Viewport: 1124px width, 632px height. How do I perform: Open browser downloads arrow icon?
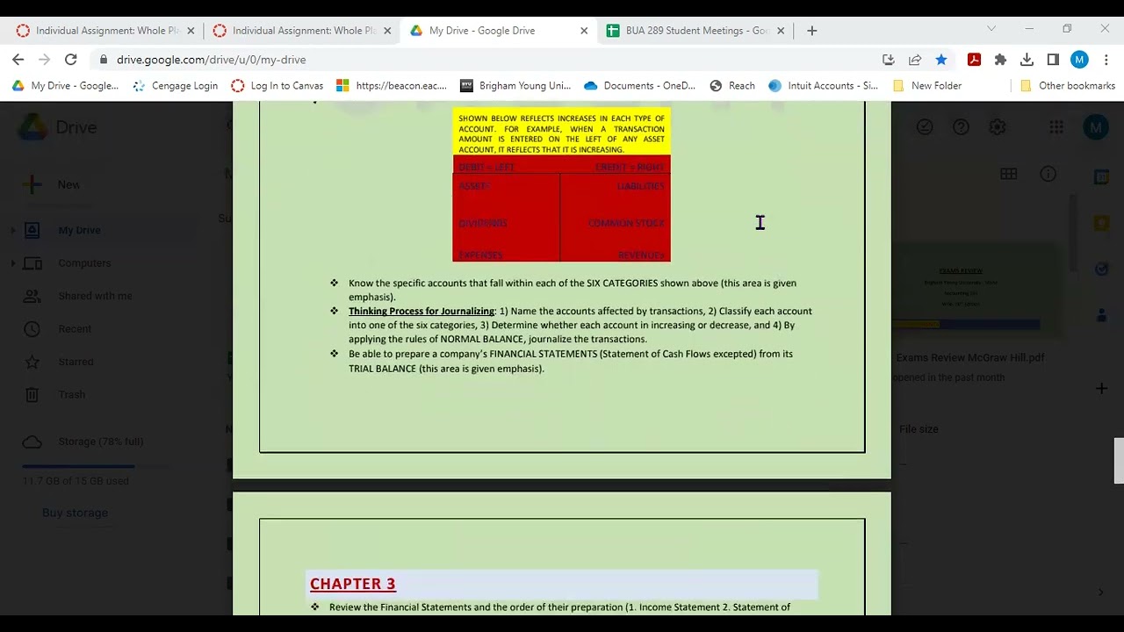(x=1027, y=60)
